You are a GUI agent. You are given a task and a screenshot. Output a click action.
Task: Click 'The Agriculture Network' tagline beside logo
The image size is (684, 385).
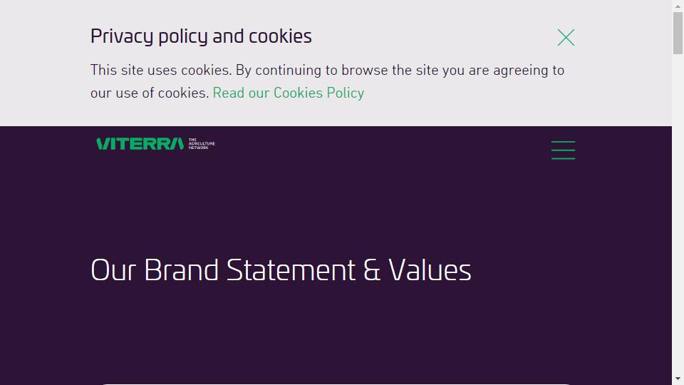pos(202,143)
